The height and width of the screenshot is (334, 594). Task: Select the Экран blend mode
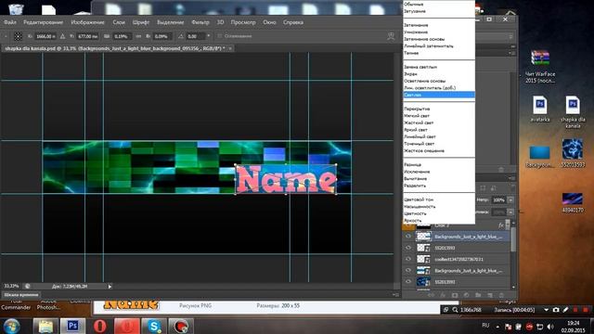coord(439,74)
